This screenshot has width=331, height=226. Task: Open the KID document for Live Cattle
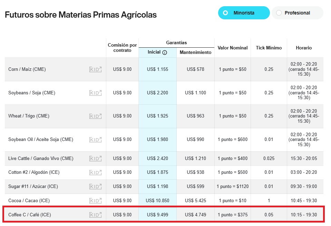(96, 159)
